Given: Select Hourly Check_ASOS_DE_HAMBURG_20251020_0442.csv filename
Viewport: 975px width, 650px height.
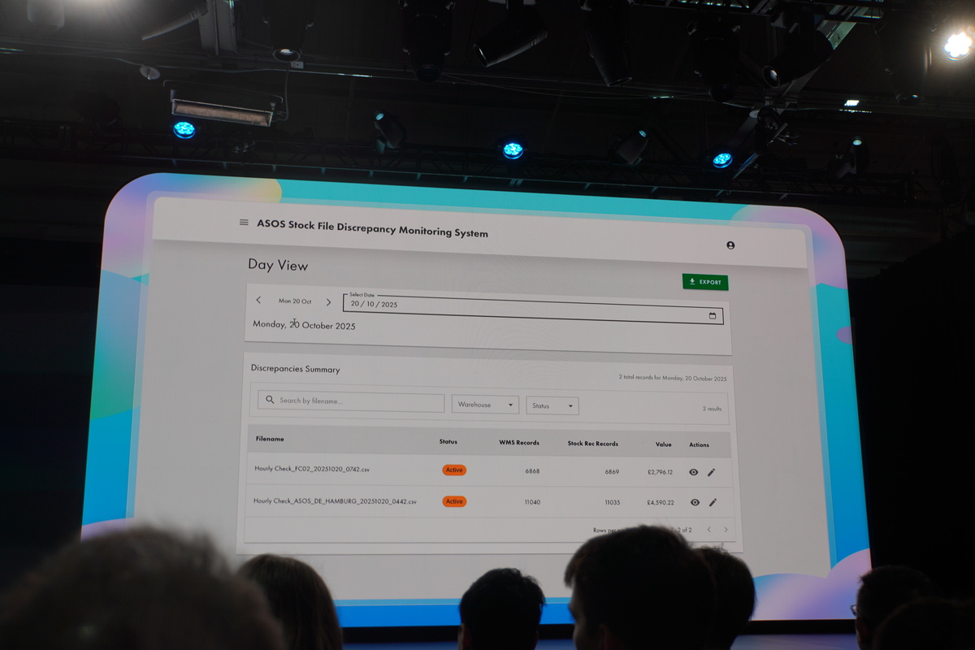Looking at the screenshot, I should (x=335, y=501).
